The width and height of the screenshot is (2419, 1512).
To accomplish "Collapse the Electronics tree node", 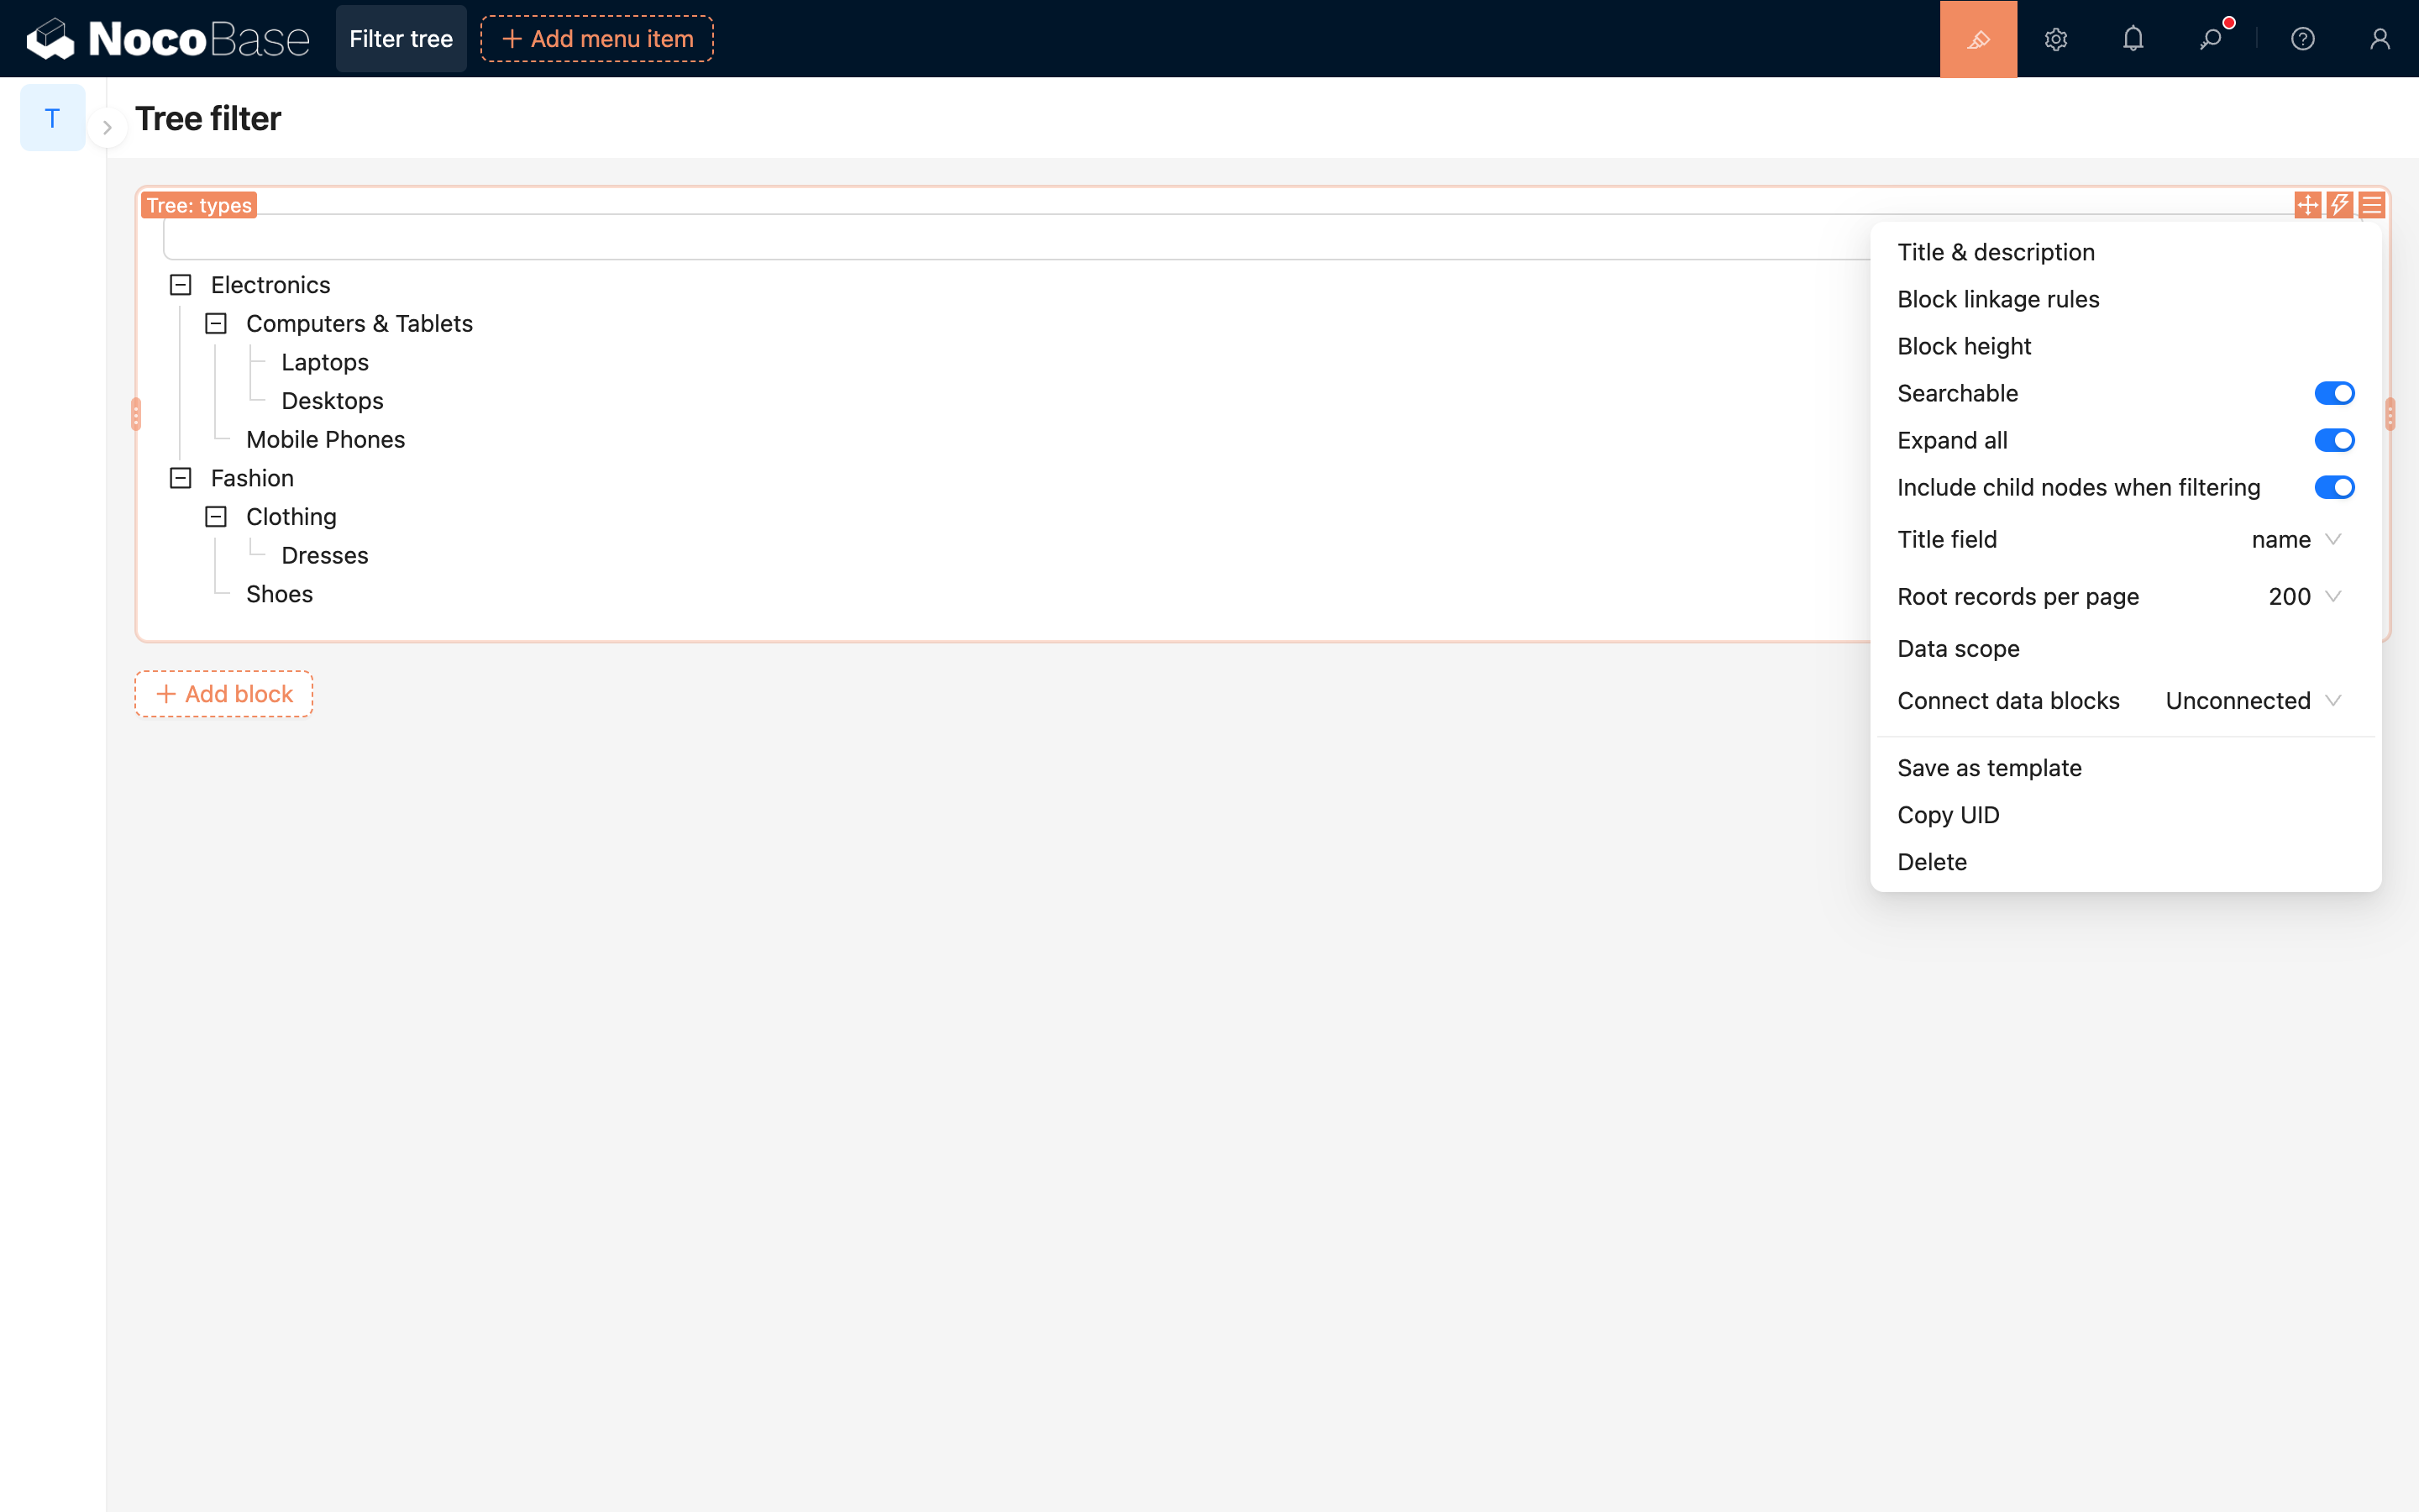I will click(x=181, y=285).
